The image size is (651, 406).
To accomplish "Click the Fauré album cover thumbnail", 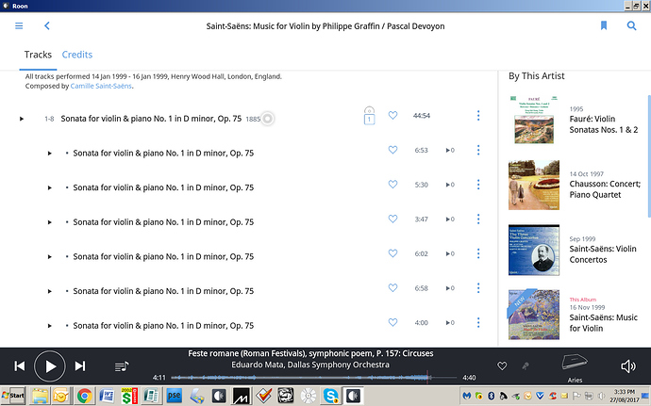I will click(x=534, y=120).
